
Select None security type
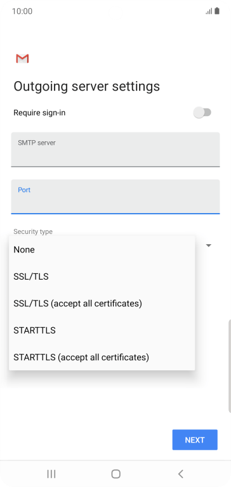(102, 250)
